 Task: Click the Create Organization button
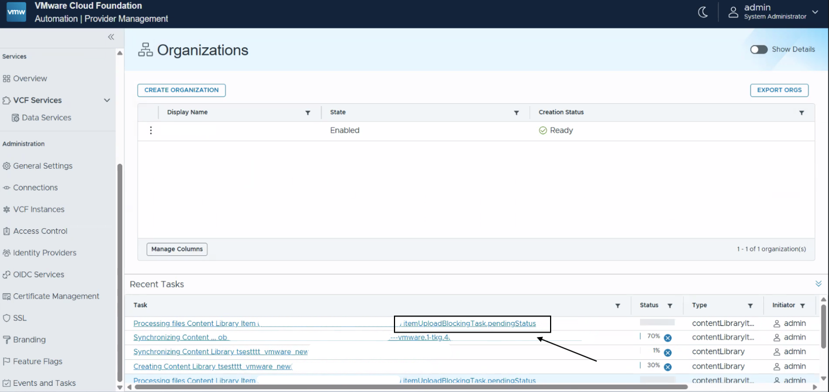(181, 90)
